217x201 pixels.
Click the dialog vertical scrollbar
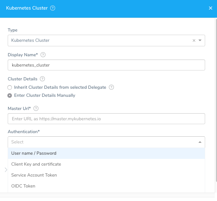coord(216,100)
